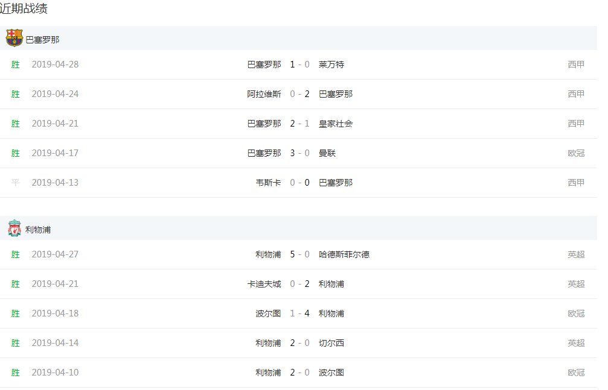The width and height of the screenshot is (608, 390).
Task: Select 韦斯卡 in the 2019-04-13 match
Action: coord(268,183)
